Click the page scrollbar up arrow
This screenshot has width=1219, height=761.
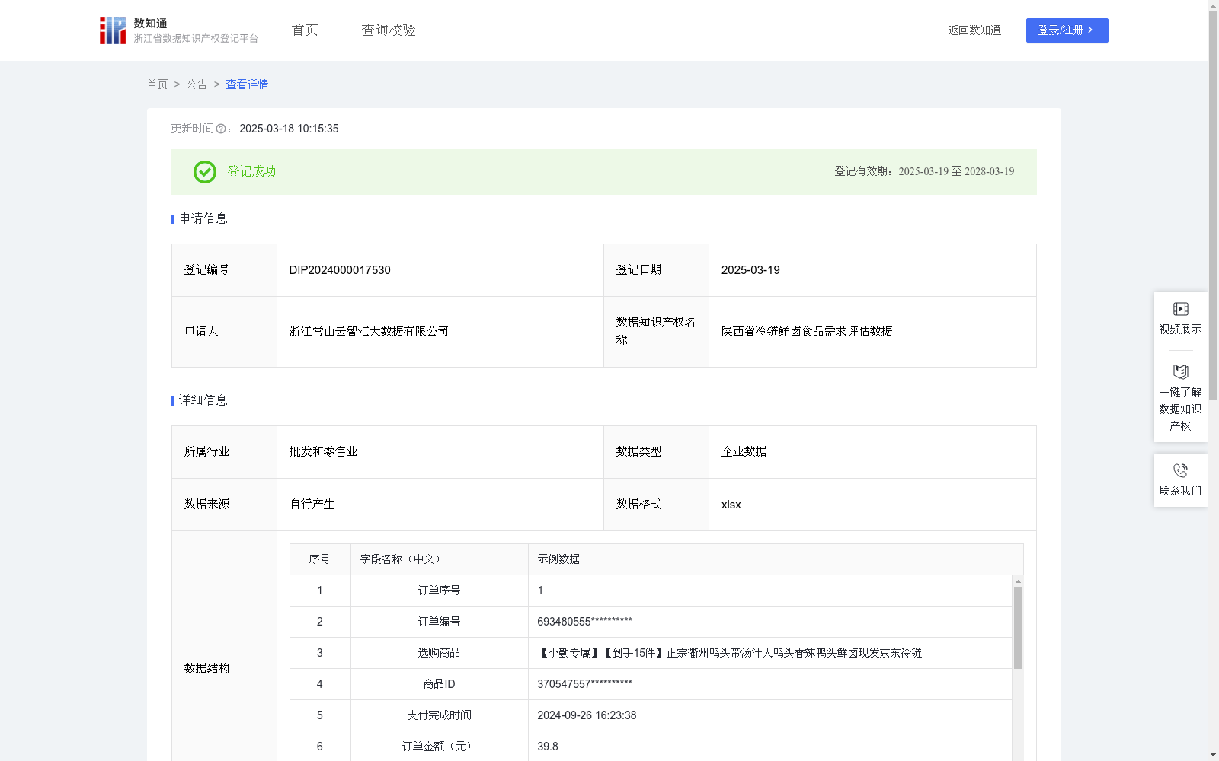pos(1213,5)
